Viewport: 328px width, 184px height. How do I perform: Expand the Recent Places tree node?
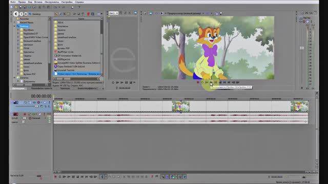point(14,22)
